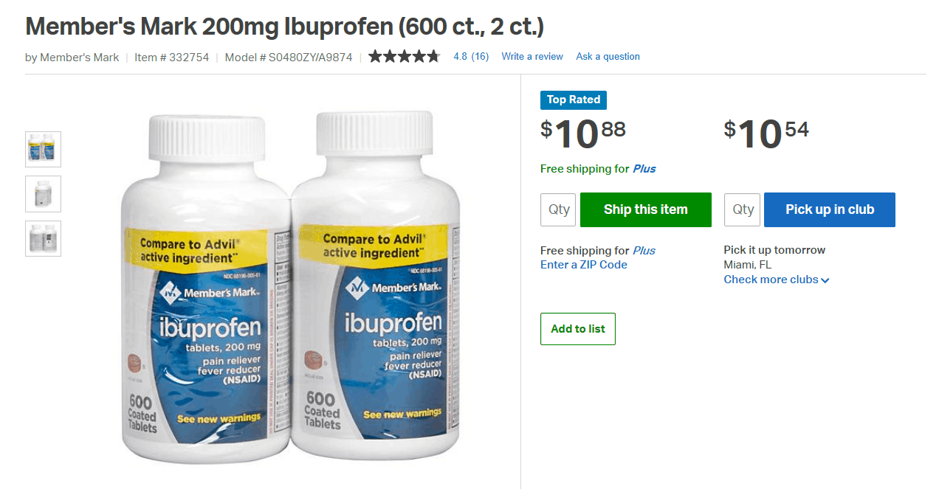The height and width of the screenshot is (489, 939).
Task: Open the 4.8 rating score link
Action: tap(460, 56)
